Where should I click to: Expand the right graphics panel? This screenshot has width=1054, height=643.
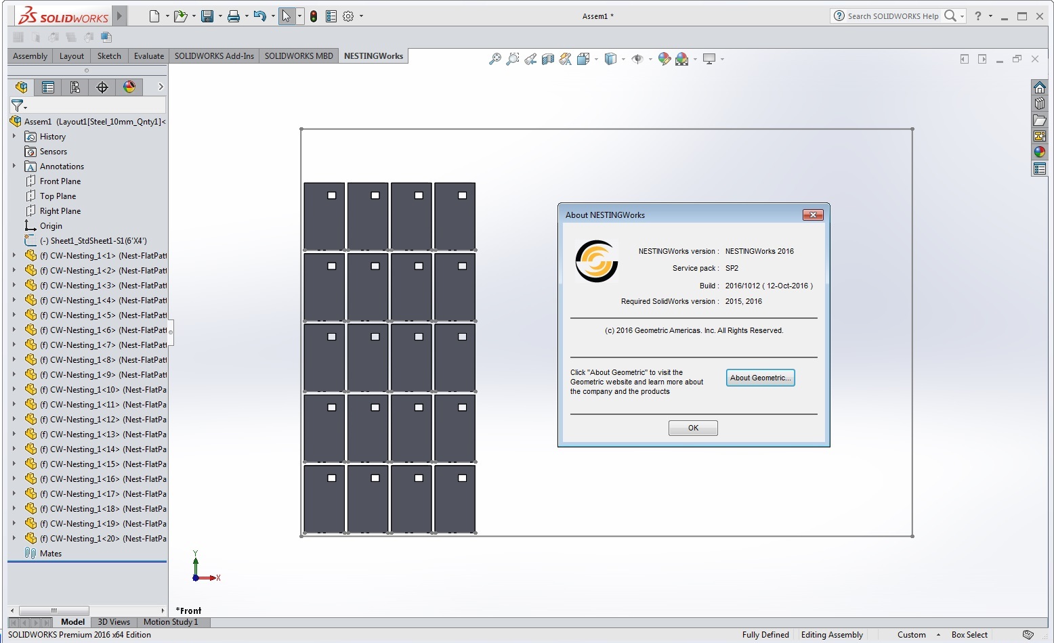tap(982, 59)
